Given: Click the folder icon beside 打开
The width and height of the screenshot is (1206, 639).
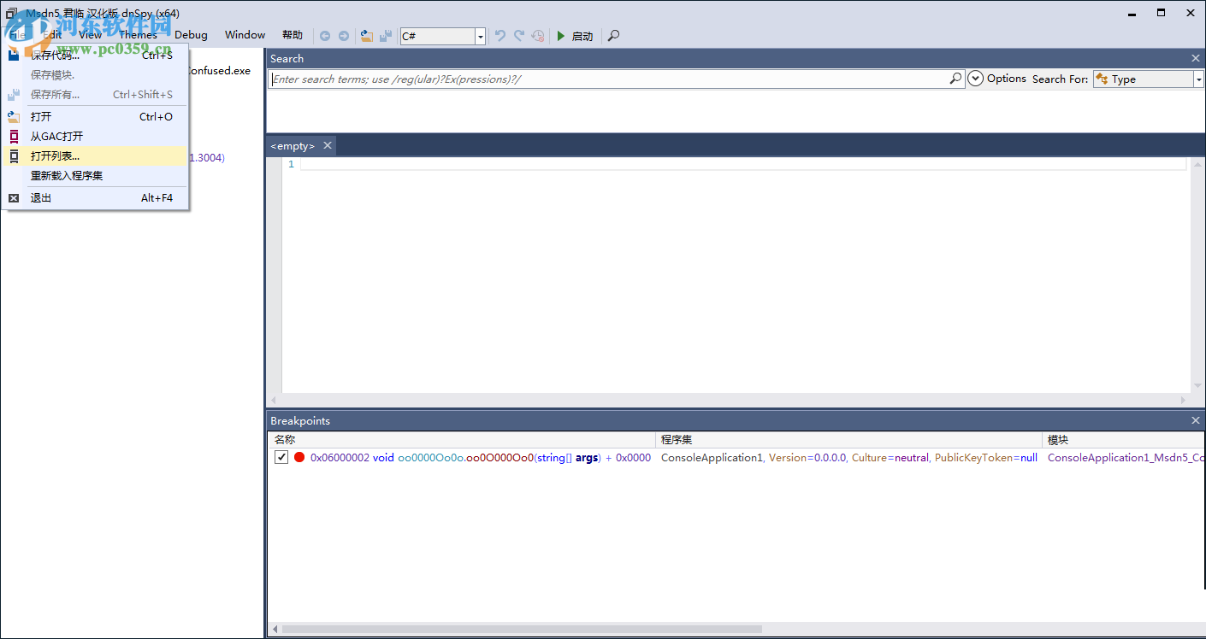Looking at the screenshot, I should [14, 116].
